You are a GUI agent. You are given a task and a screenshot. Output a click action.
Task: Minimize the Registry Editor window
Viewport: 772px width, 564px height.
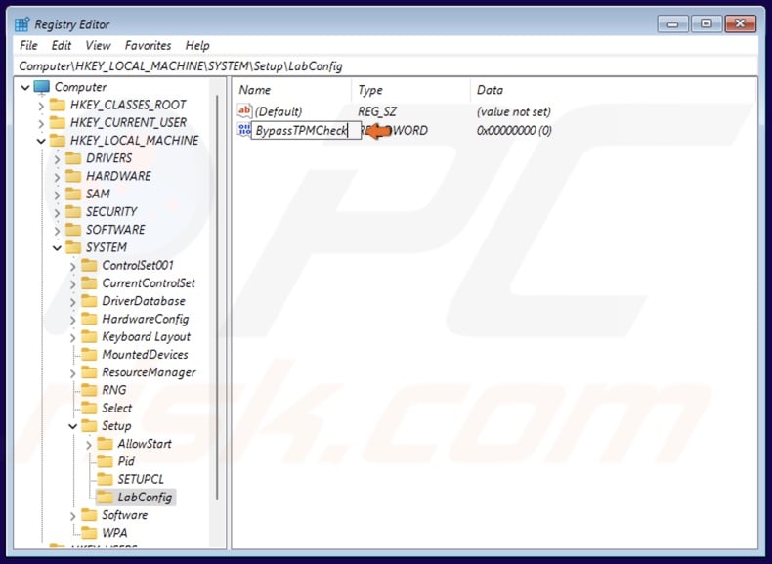(x=672, y=23)
